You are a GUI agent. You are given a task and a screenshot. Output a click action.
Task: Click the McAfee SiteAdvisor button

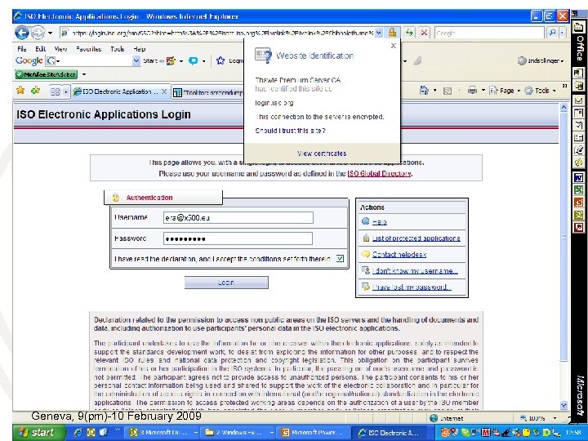click(47, 74)
